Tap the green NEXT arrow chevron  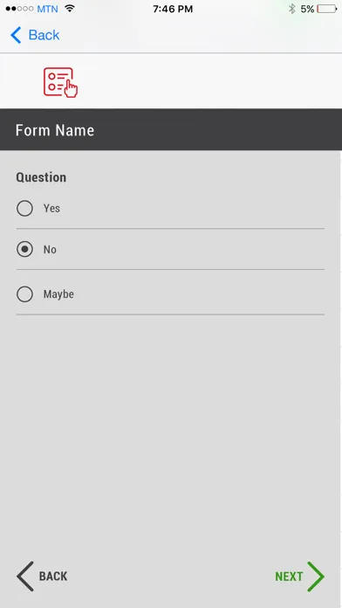click(x=316, y=577)
